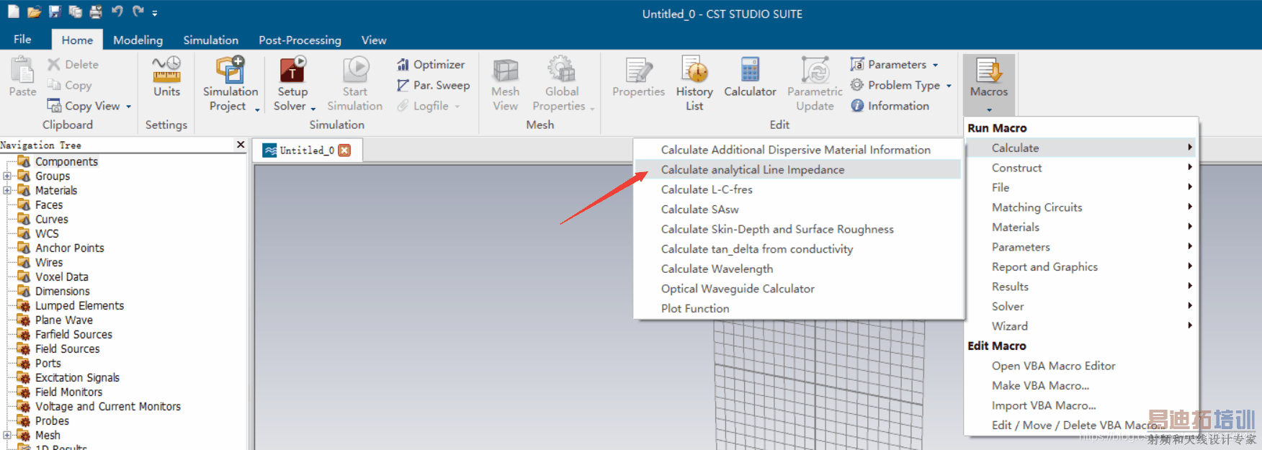This screenshot has width=1262, height=450.
Task: Click the Macros ribbon button
Action: point(989,84)
